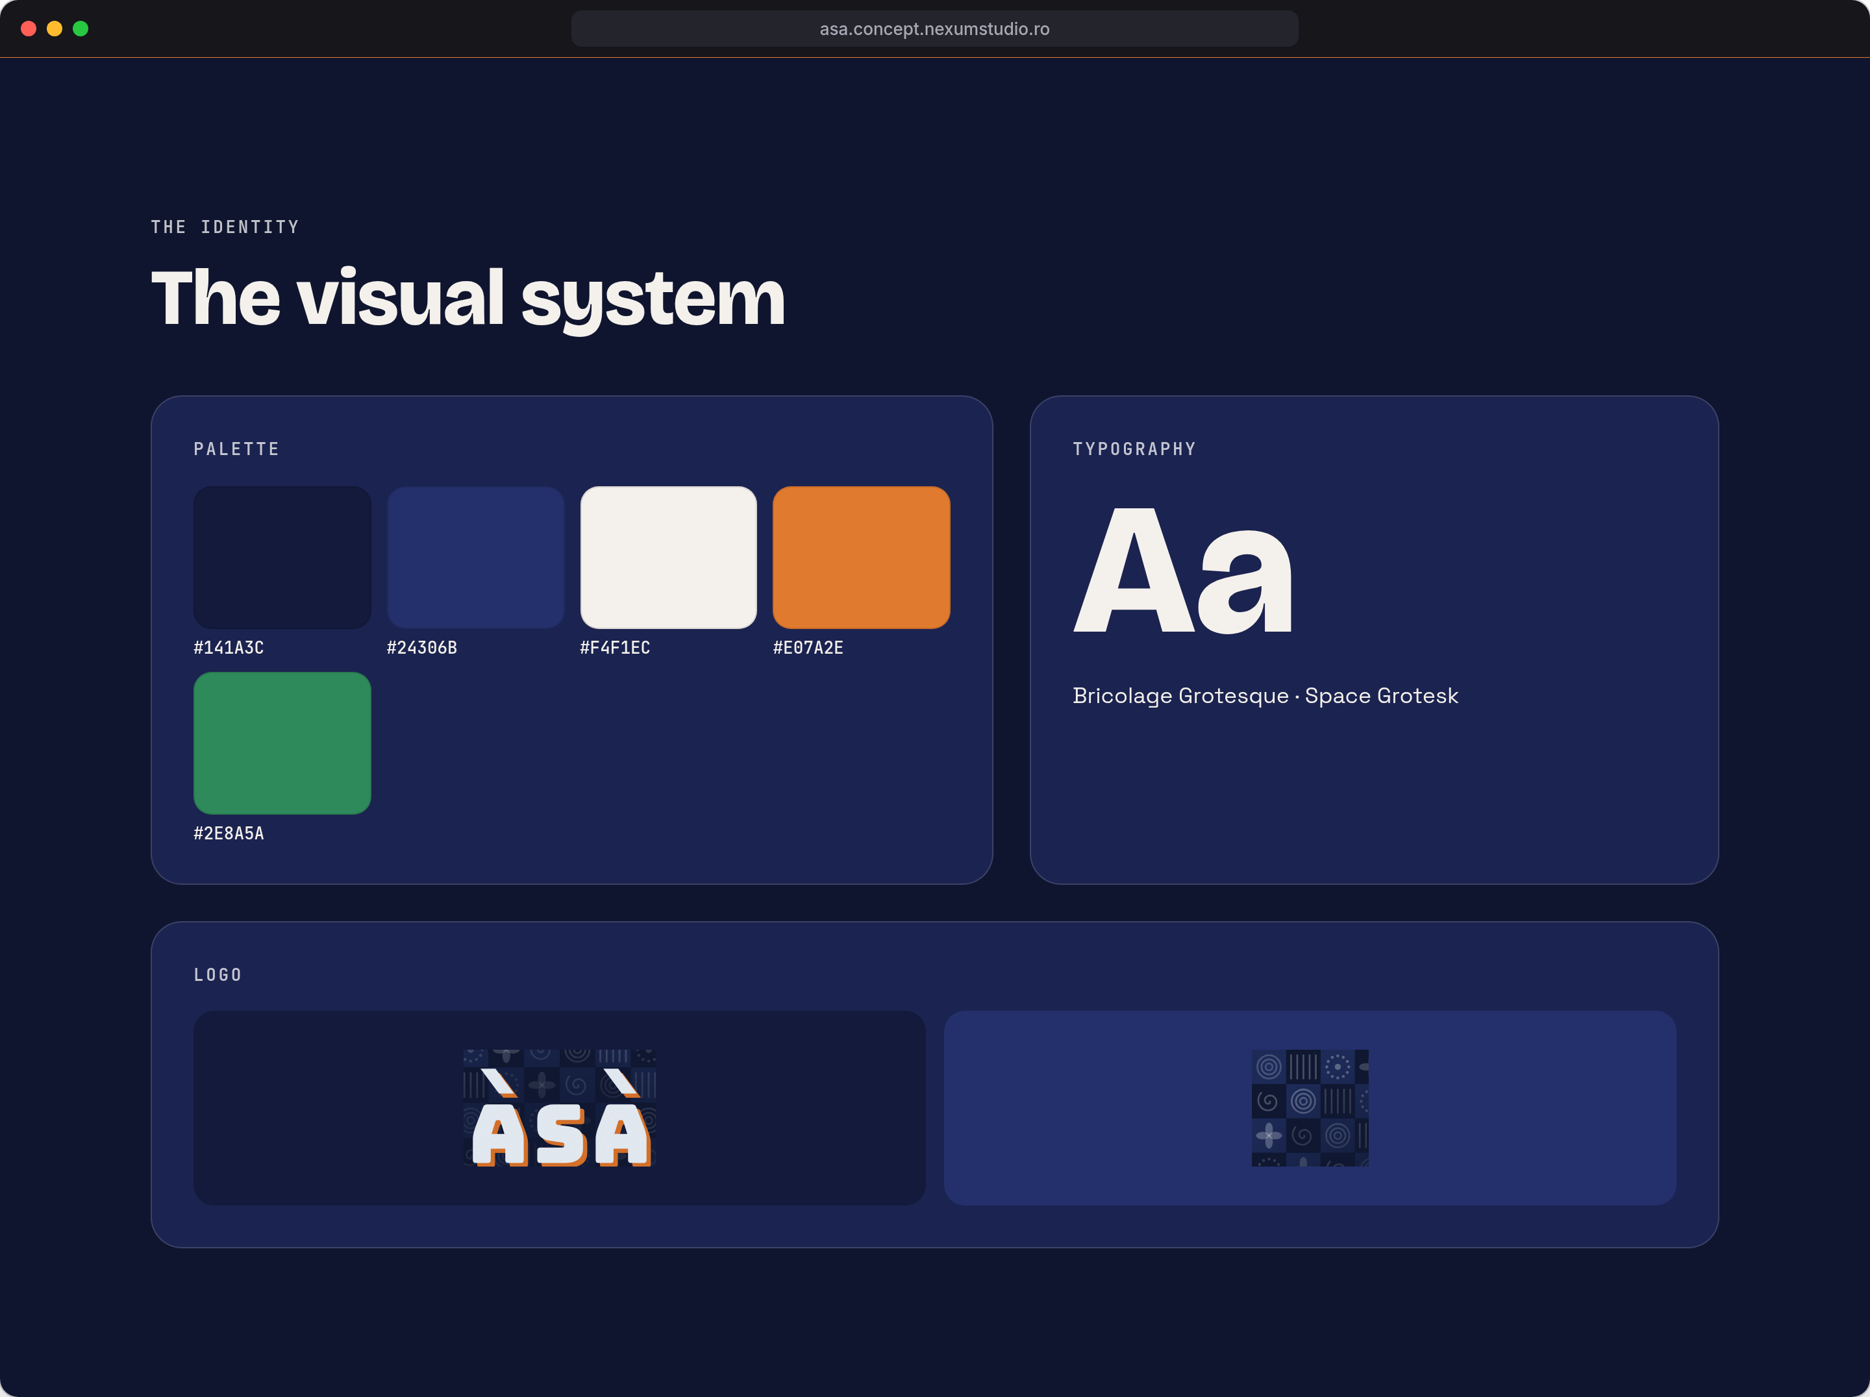This screenshot has height=1397, width=1870.
Task: Click the #2E8A5A hex code text
Action: point(229,834)
